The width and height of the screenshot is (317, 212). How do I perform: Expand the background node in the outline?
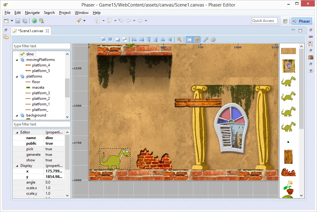(x=17, y=115)
